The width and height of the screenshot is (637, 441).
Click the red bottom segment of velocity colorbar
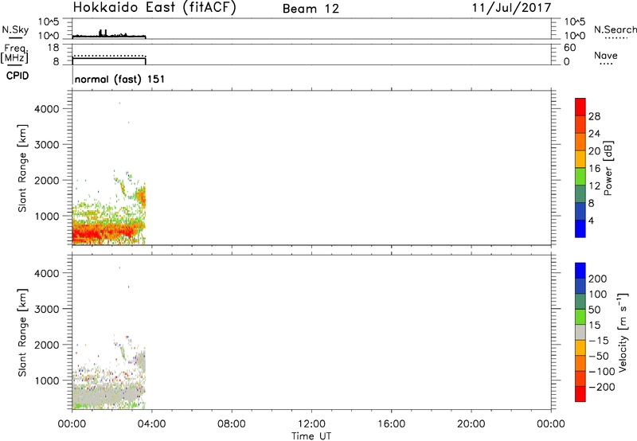pyautogui.click(x=580, y=394)
